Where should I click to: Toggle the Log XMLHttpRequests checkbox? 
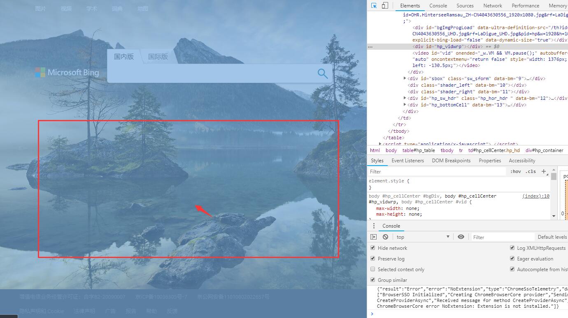(512, 248)
